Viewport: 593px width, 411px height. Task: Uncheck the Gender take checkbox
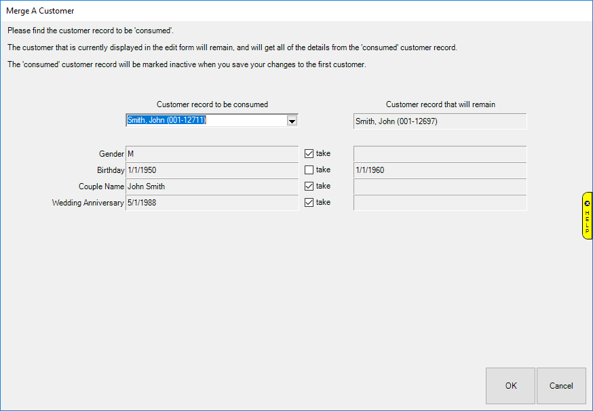309,153
